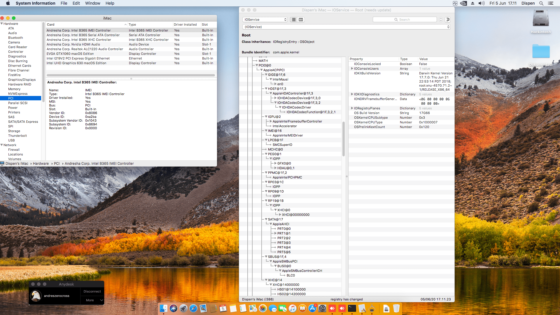Switch to list view in IORegistryExplorer
Viewport: 560px width, 315px height.
(294, 20)
